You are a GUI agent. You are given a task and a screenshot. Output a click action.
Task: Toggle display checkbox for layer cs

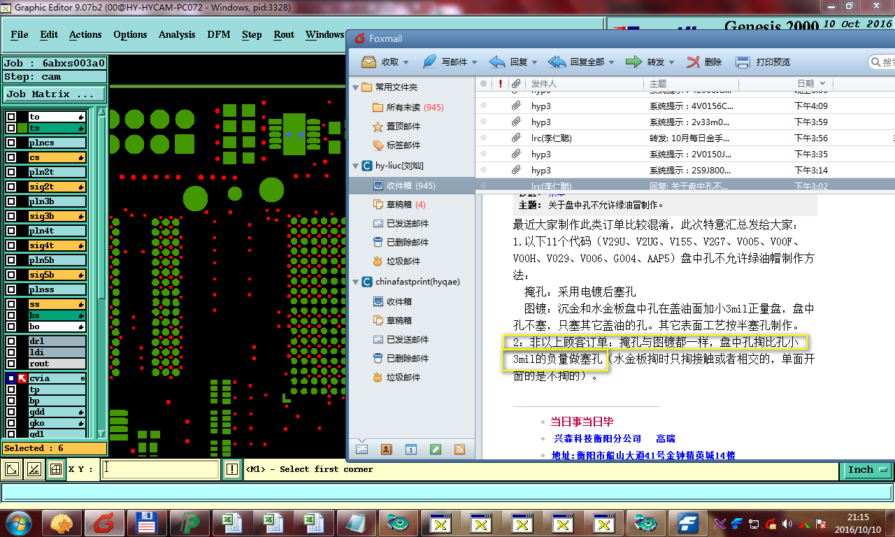point(11,157)
